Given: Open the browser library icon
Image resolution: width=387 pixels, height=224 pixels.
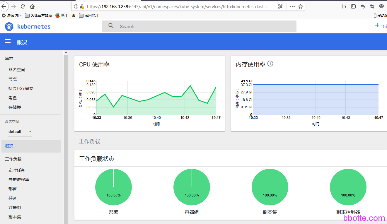Looking at the screenshot, I should (x=344, y=6).
